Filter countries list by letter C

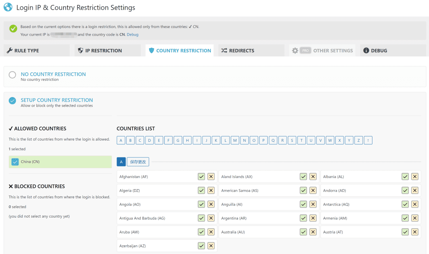140,141
